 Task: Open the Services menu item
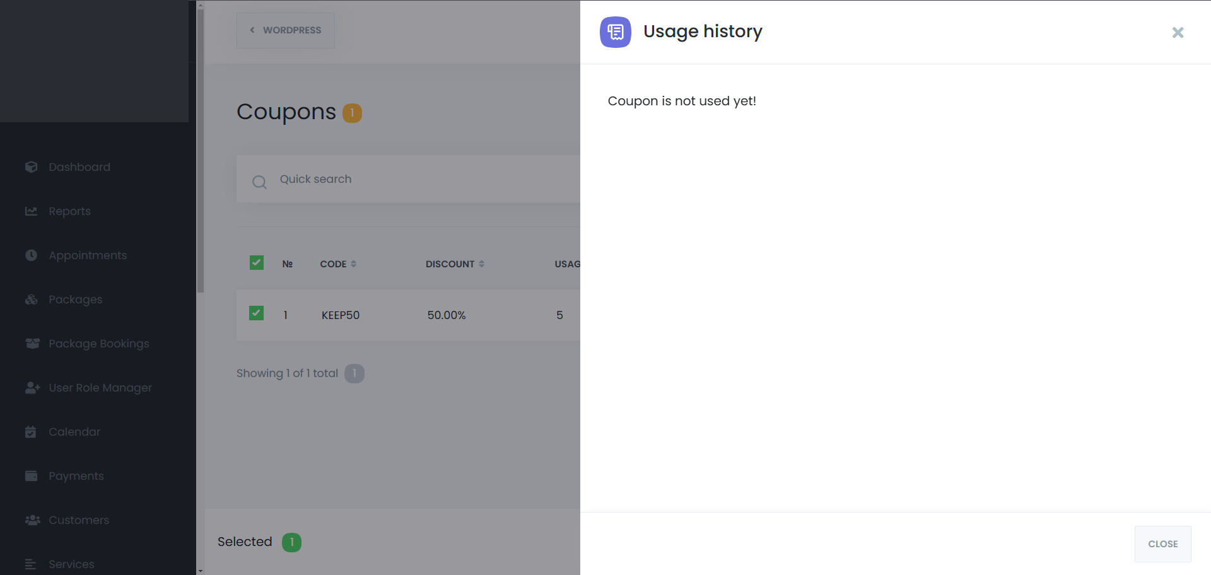click(x=71, y=564)
